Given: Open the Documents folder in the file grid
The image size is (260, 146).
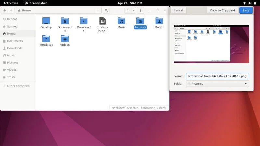Looking at the screenshot, I should point(65,21).
